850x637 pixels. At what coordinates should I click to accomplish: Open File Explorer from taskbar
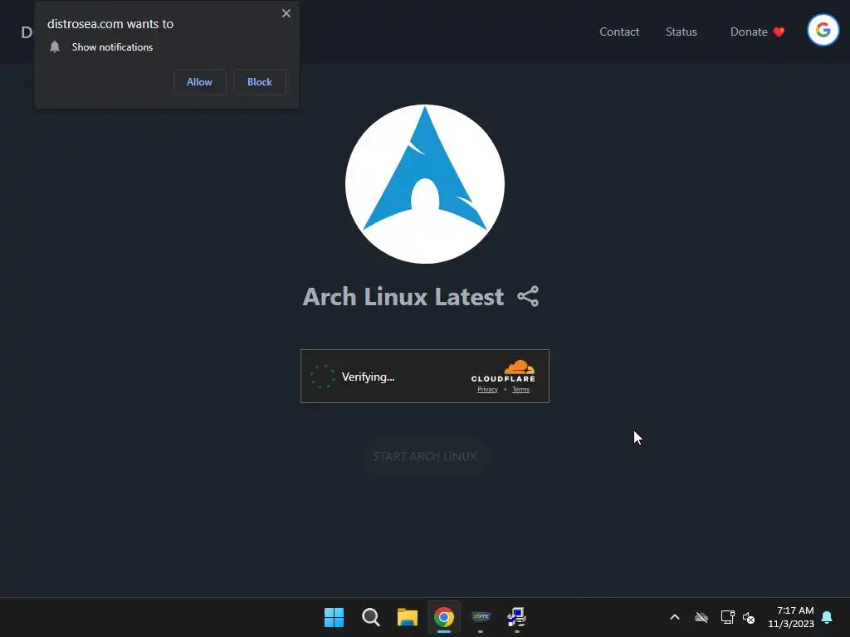coord(407,617)
